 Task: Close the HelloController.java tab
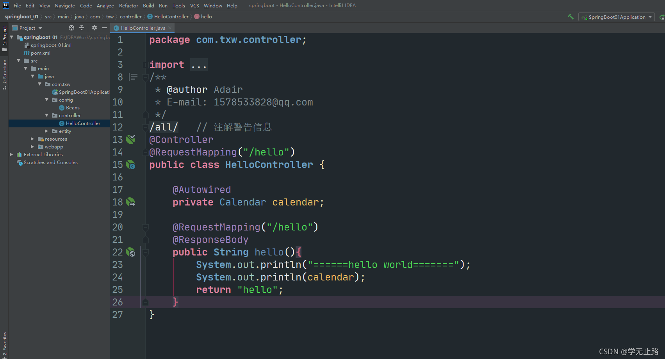coord(170,28)
